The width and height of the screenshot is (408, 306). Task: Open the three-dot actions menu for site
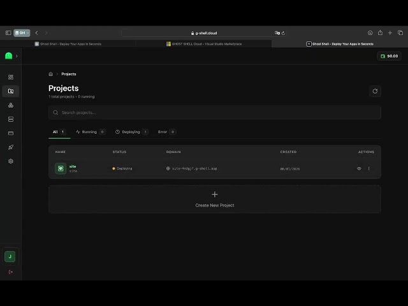pos(368,168)
